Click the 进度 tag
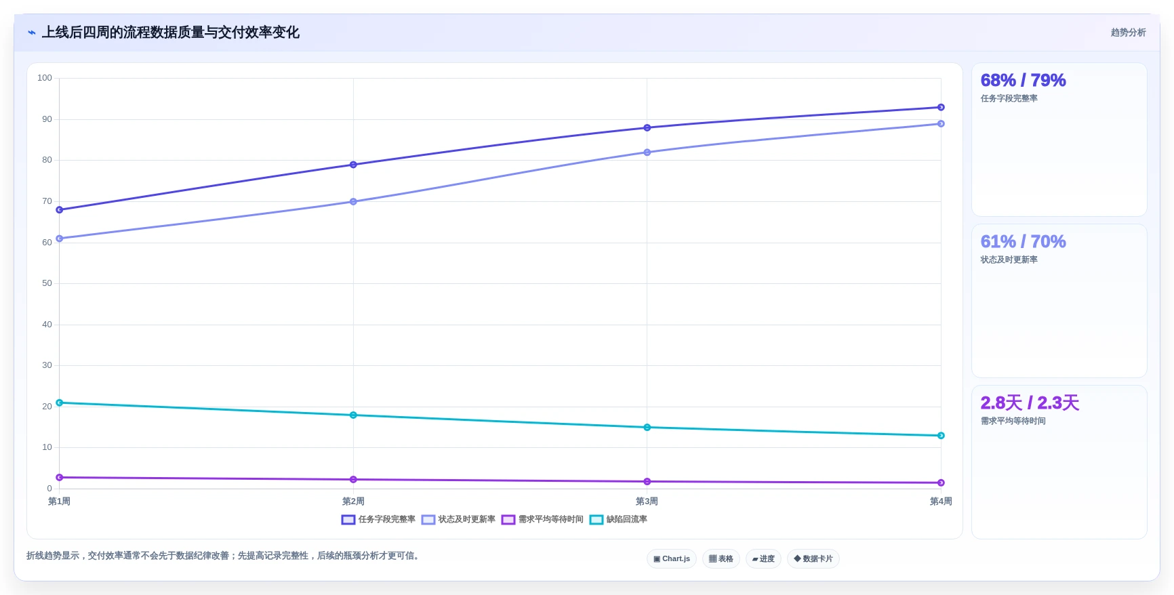Viewport: 1174px width, 595px height. coord(763,559)
